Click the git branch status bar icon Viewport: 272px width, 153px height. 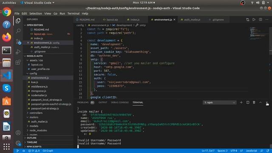click(17, 151)
